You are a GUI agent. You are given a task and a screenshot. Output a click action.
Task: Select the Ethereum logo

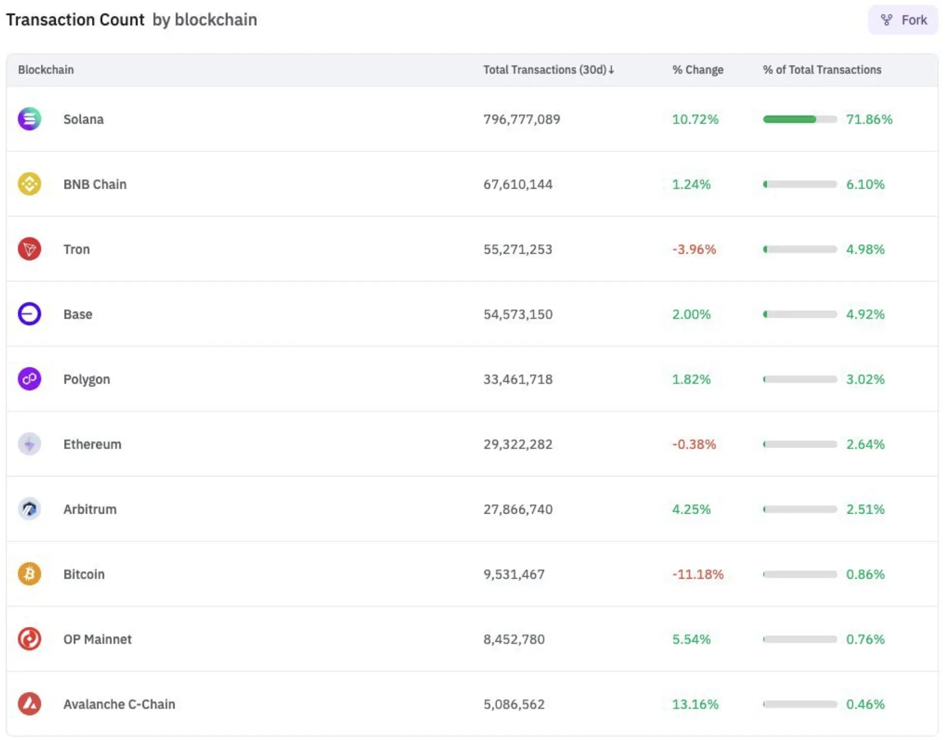[29, 444]
